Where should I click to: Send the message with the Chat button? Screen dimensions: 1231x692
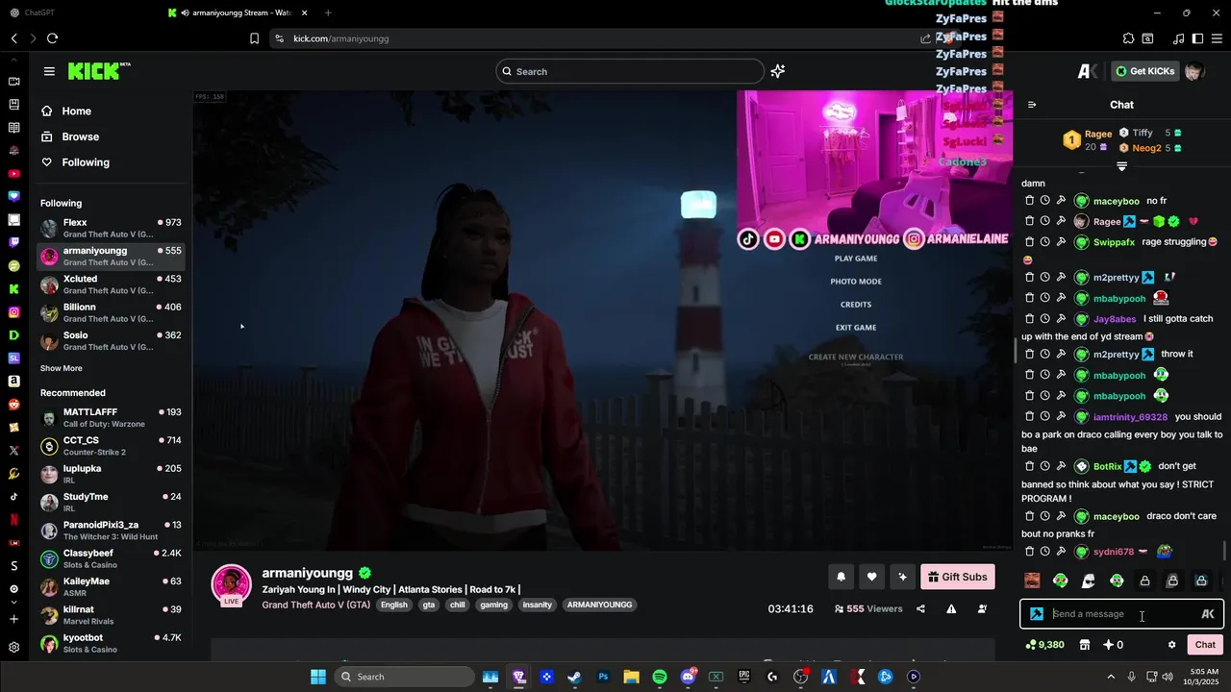pyautogui.click(x=1205, y=645)
